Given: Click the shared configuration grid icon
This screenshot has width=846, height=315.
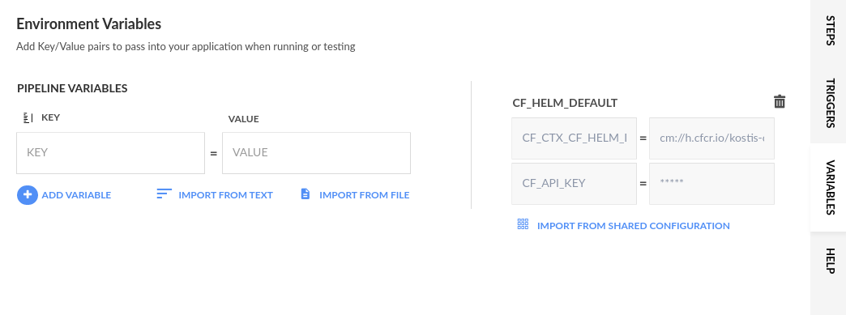Looking at the screenshot, I should pos(523,224).
